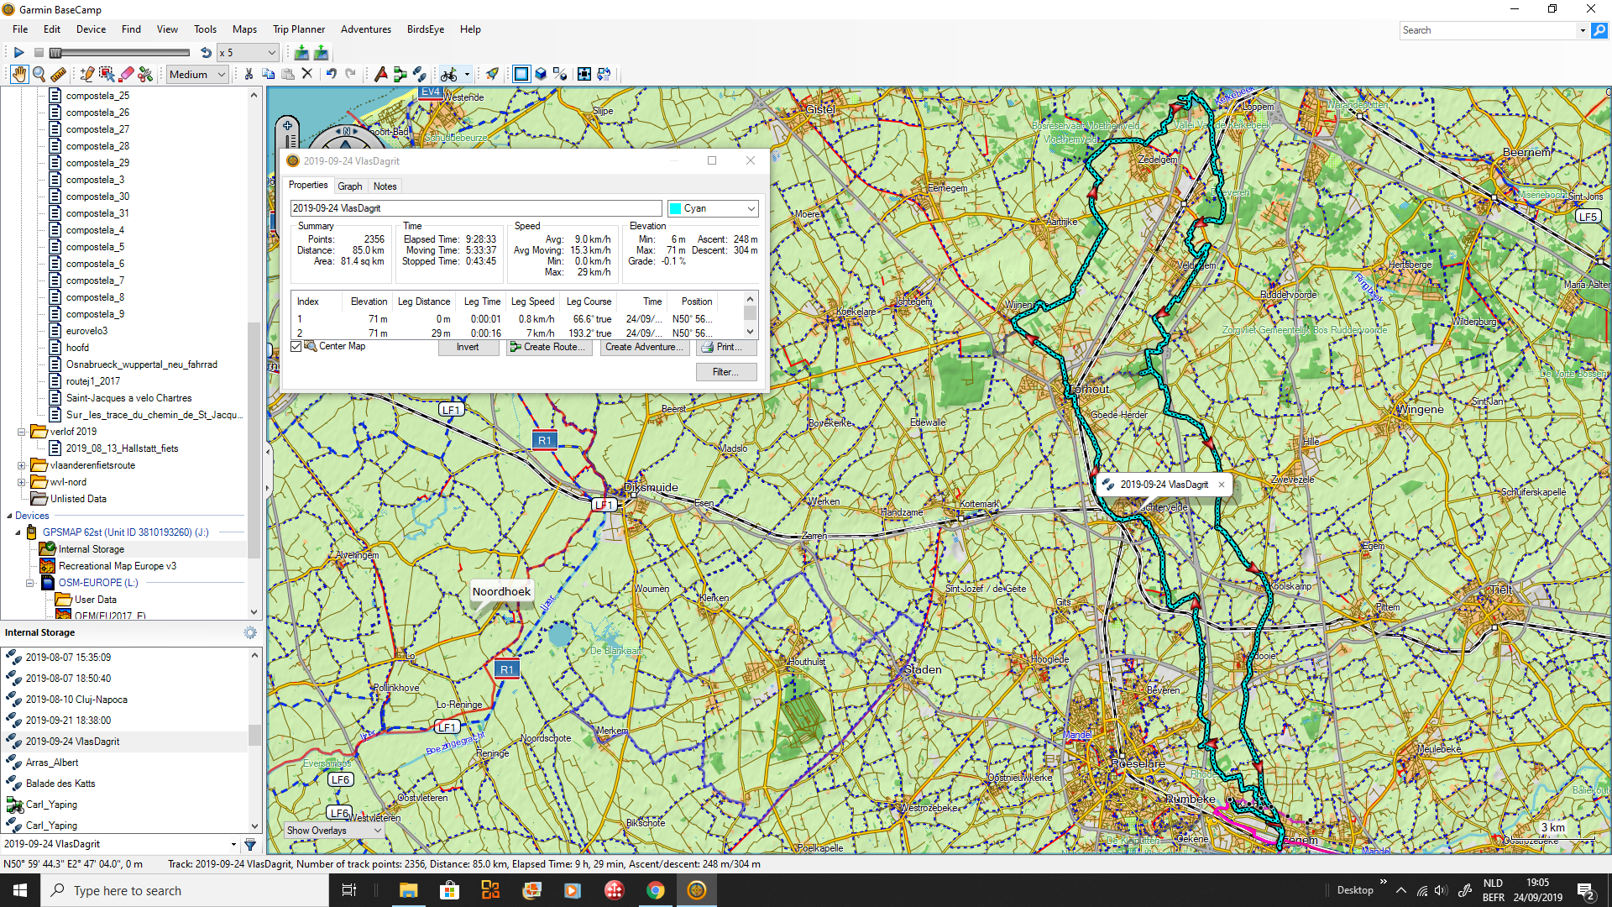Open the activity profile dropdown arrow
The image size is (1612, 907).
[x=467, y=74]
